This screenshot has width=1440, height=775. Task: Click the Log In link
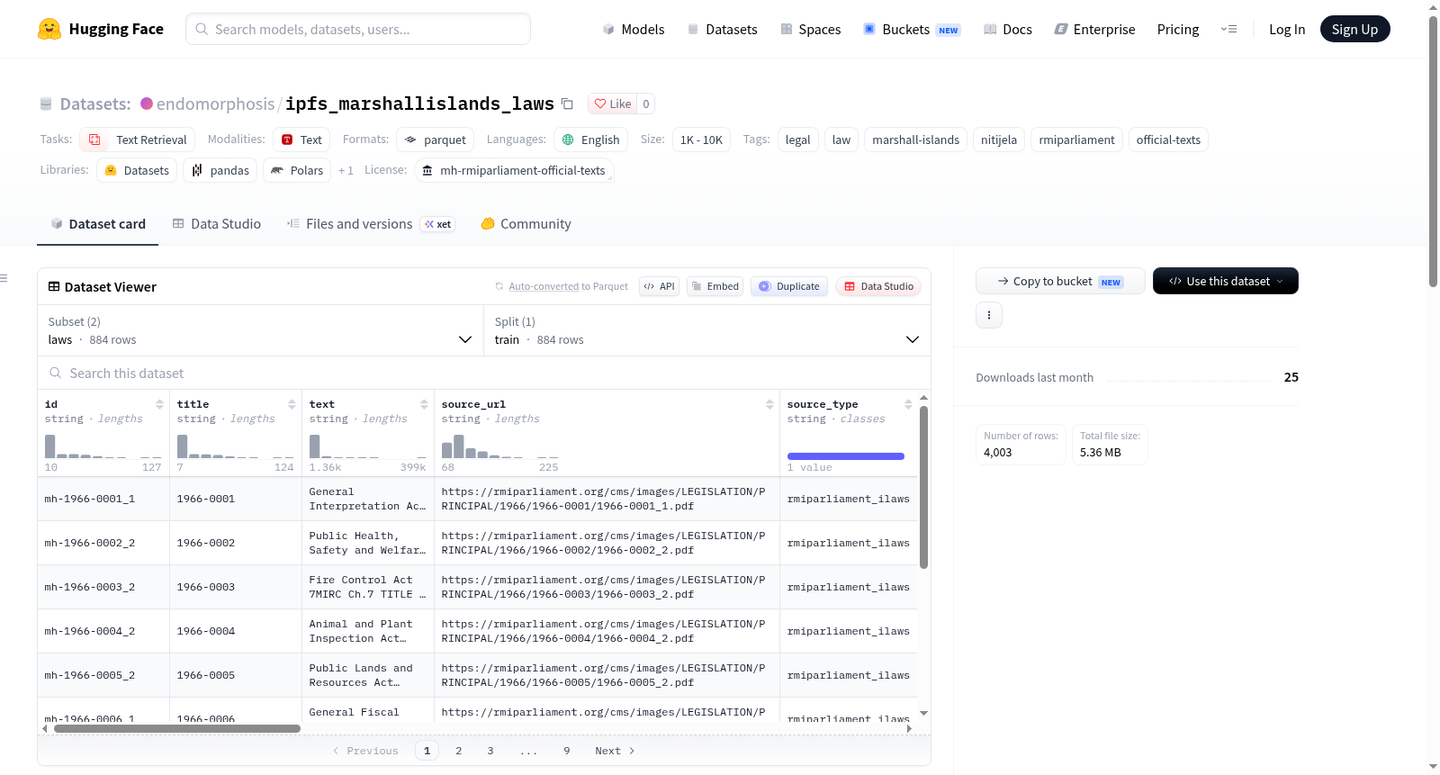coord(1287,29)
